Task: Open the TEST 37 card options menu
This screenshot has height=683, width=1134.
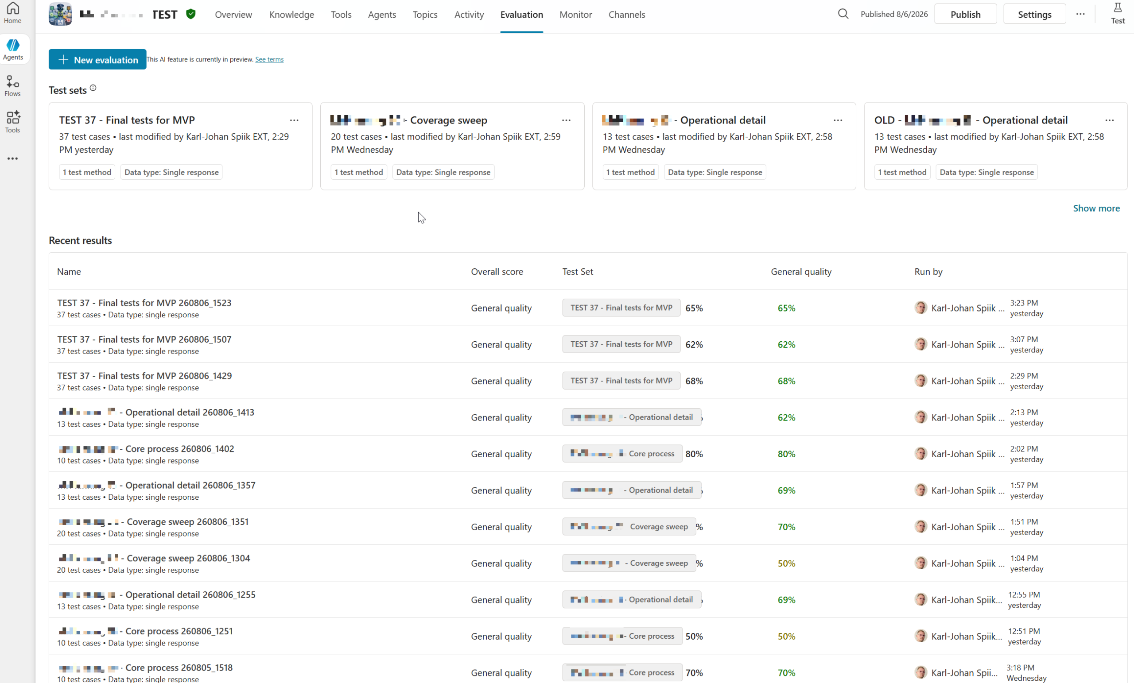Action: pyautogui.click(x=294, y=120)
